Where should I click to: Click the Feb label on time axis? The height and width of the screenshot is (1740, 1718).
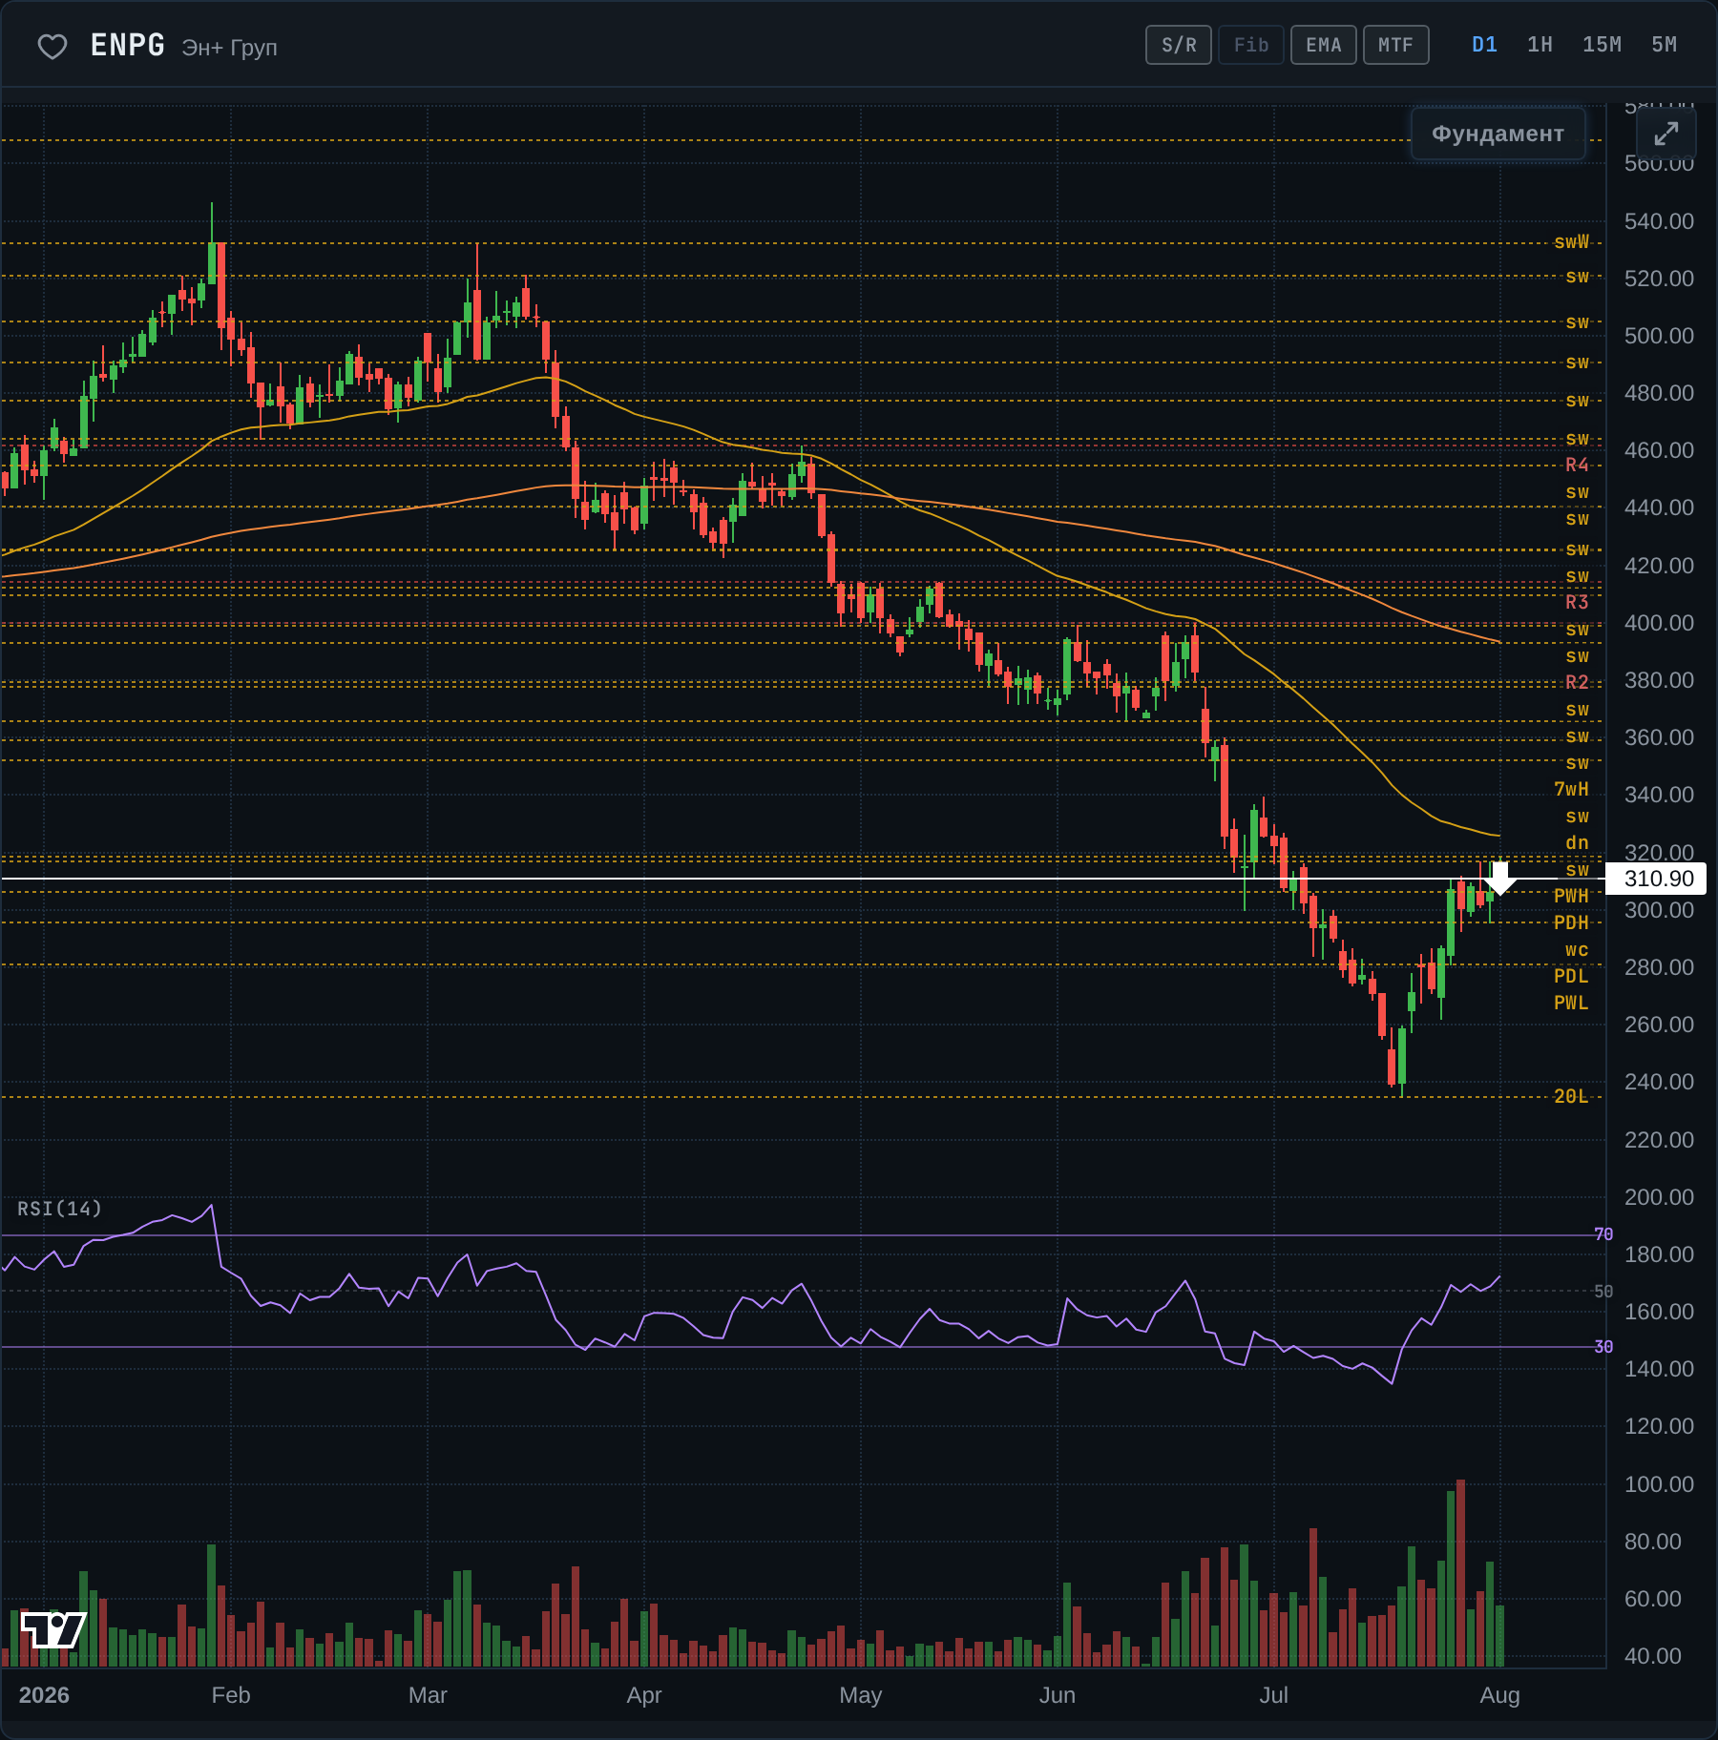tap(231, 1695)
